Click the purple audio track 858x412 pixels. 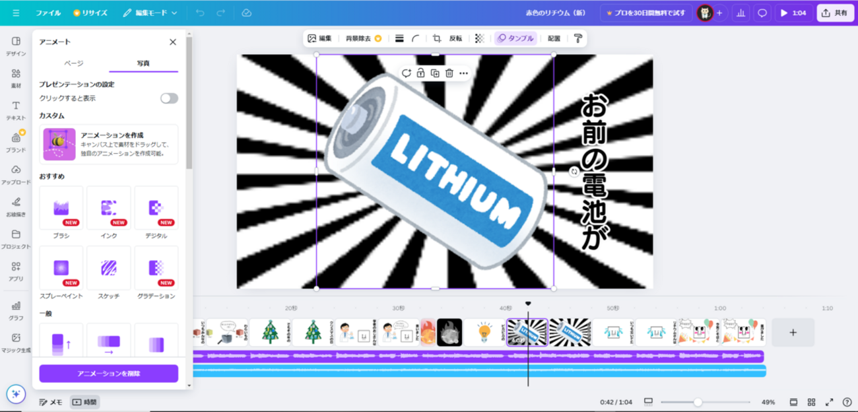478,357
